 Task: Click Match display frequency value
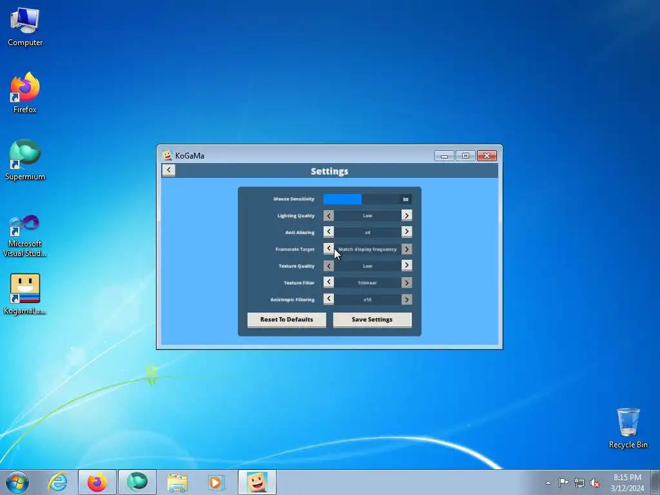(367, 249)
